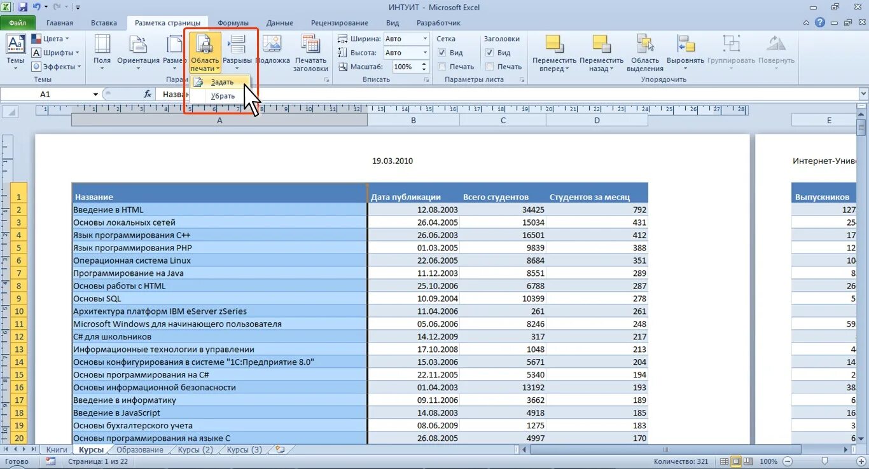
Task: Open the Breaks (Разрывы) menu
Action: tap(237, 52)
